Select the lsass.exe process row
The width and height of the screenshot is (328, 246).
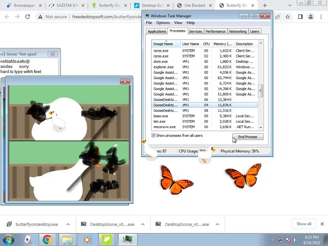click(205, 116)
